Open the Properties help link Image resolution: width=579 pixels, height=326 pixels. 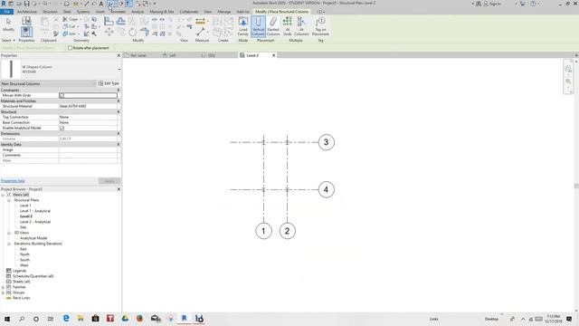pos(13,181)
